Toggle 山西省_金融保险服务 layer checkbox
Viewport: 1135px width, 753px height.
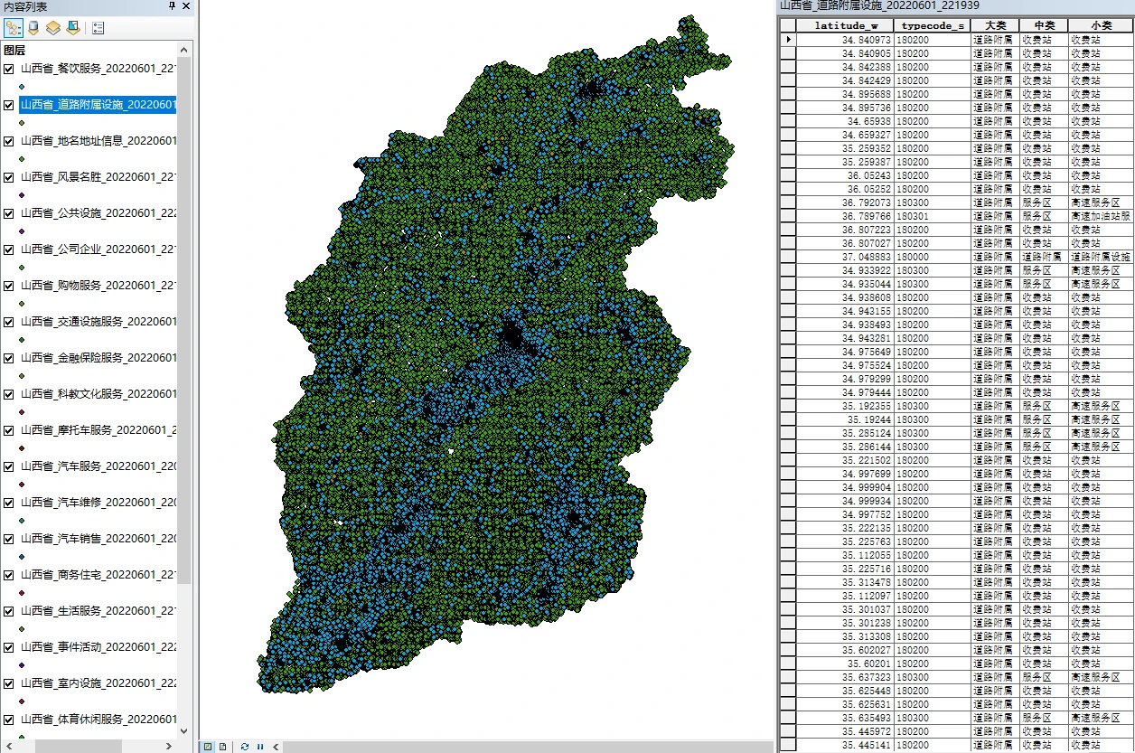tap(9, 358)
